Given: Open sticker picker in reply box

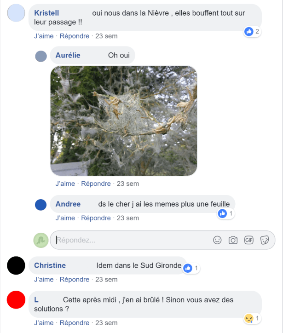Looking at the screenshot, I should 265,240.
